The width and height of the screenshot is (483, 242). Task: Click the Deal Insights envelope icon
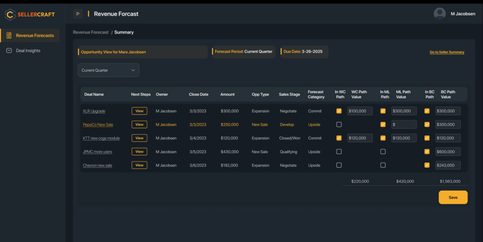click(x=9, y=50)
